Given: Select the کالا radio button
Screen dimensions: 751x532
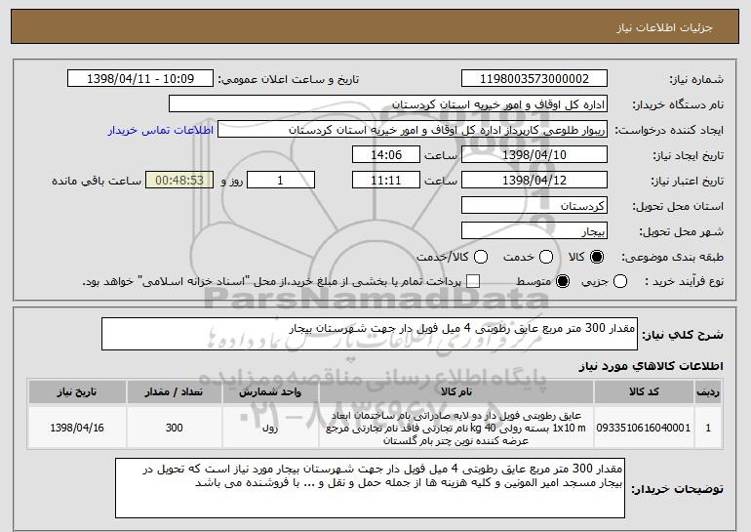Looking at the screenshot, I should coord(597,257).
